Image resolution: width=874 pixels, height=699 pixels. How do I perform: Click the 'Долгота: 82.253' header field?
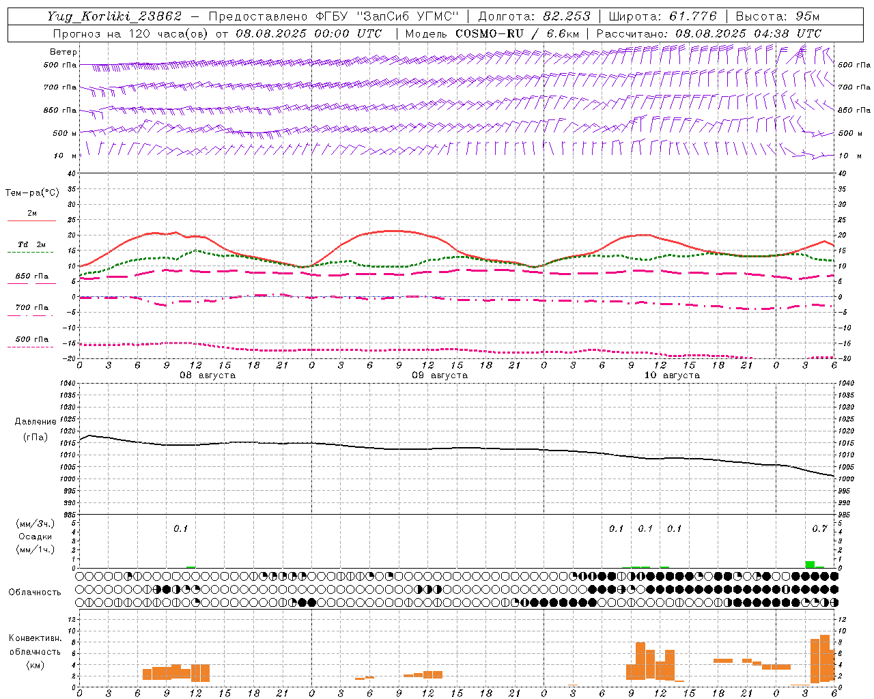(534, 16)
